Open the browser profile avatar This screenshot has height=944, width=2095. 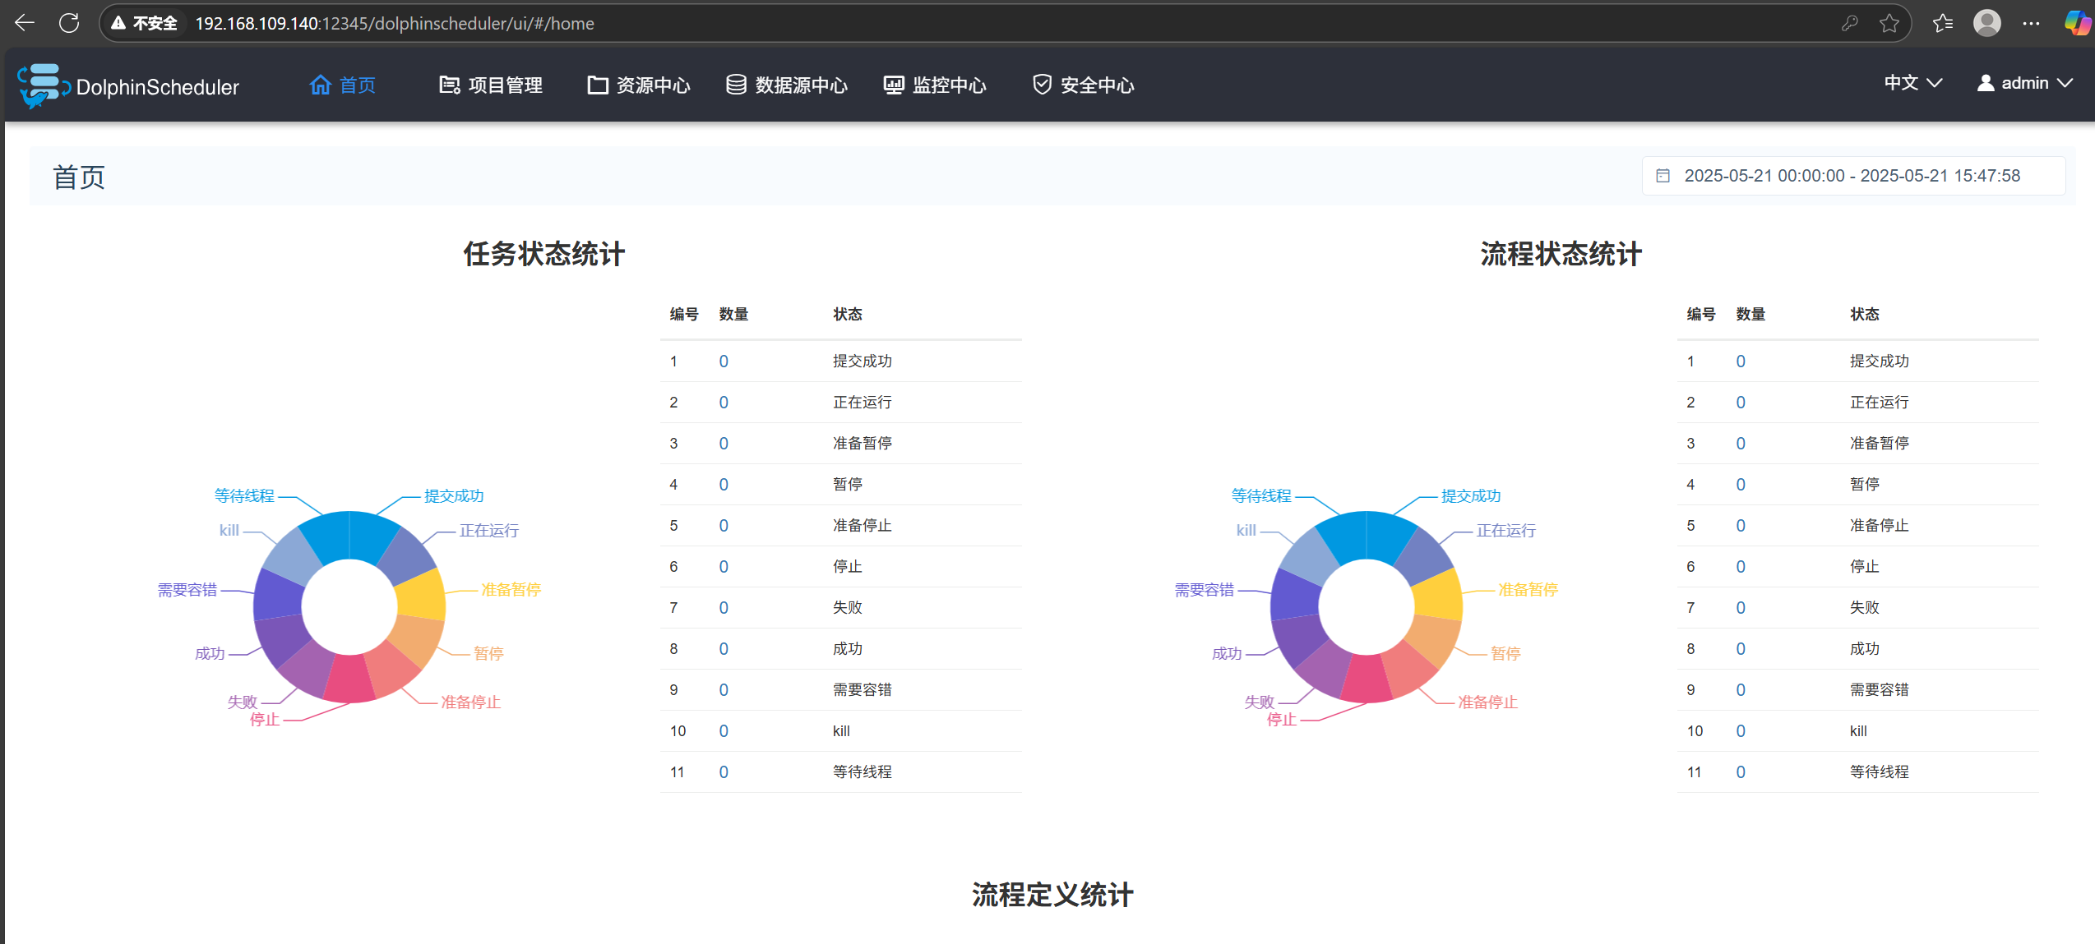[x=1986, y=23]
